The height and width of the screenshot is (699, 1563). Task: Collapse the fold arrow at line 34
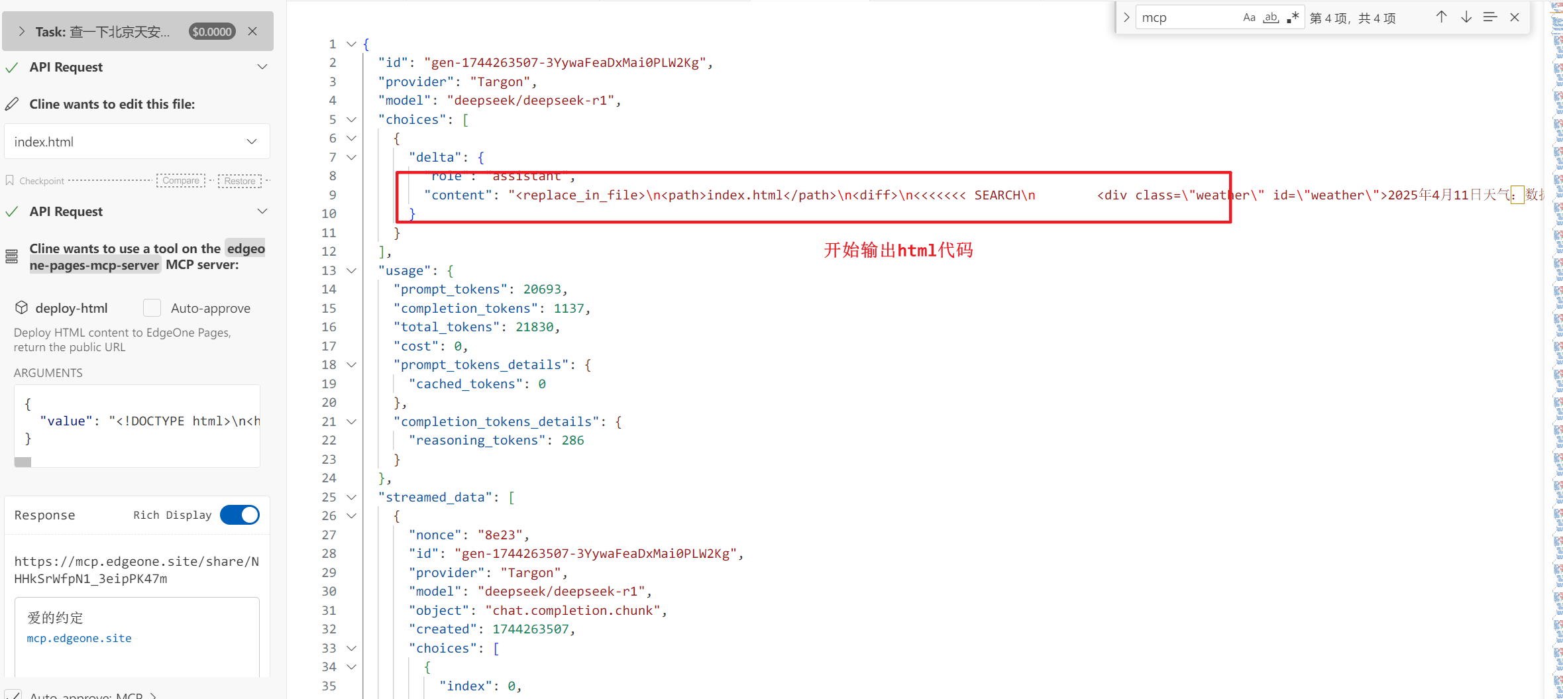pos(352,667)
